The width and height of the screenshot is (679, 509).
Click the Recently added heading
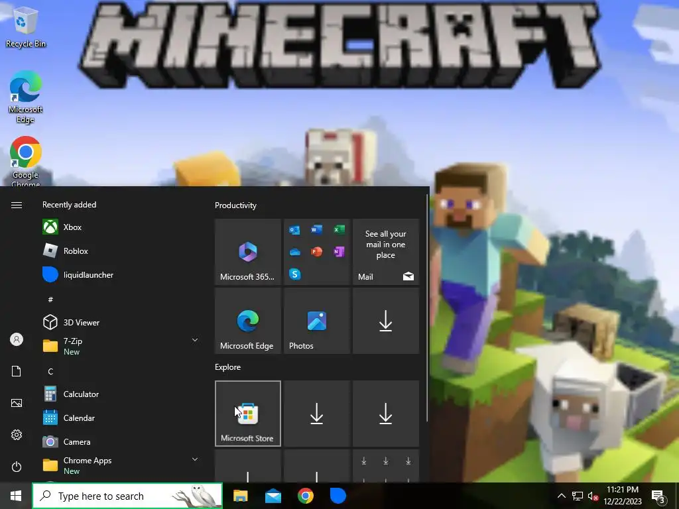69,205
